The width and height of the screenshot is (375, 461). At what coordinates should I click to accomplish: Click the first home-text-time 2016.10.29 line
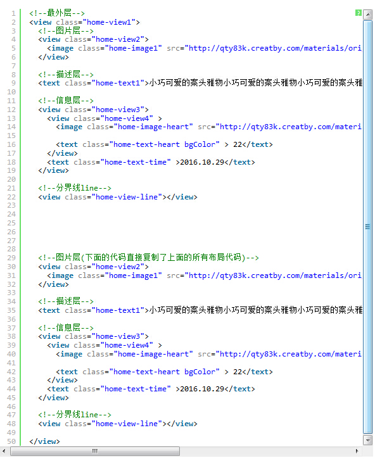[151, 162]
